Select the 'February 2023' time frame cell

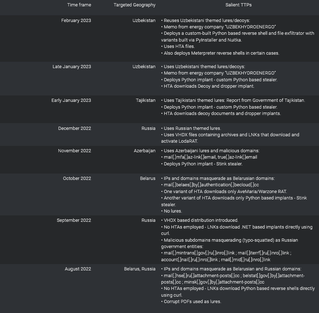[x=76, y=21]
